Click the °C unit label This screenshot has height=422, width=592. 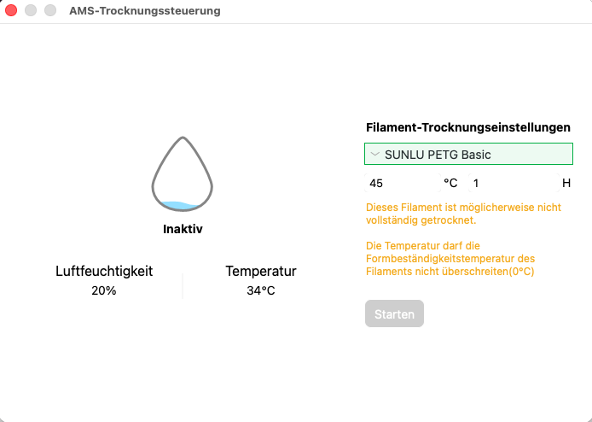click(x=450, y=183)
